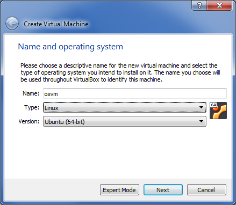Click the 'Version:' label
This screenshot has width=236, height=205.
coord(29,121)
